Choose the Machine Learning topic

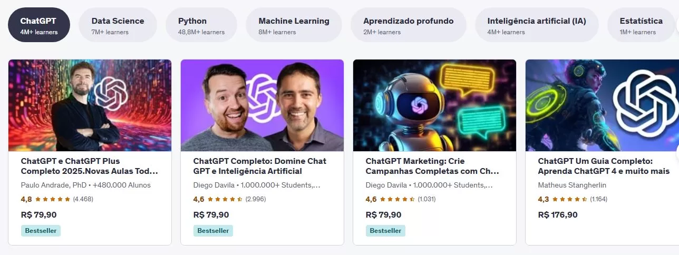[x=294, y=25]
